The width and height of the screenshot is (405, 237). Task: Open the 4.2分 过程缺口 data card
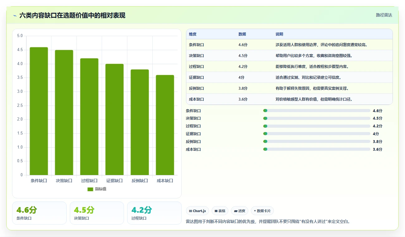click(154, 213)
